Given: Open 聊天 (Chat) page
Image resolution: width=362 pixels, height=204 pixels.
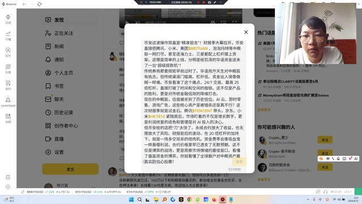Looking at the screenshot, I should click(x=54, y=99).
